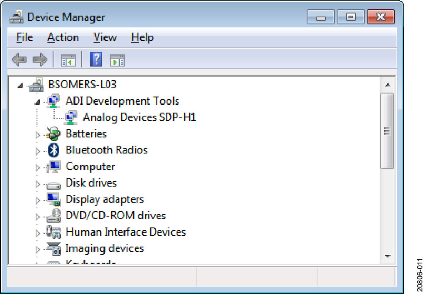Click the vertical scrollbar thumb
This screenshot has height=294, width=425.
coord(387,131)
